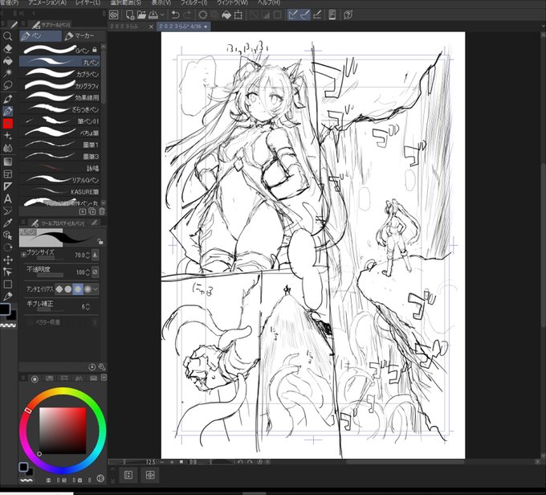Select the Eyedropper tool
Screen dimensions: 546x495
pos(7,223)
